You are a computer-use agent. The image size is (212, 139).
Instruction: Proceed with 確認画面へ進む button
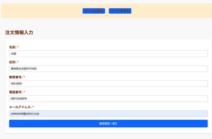(x=108, y=124)
